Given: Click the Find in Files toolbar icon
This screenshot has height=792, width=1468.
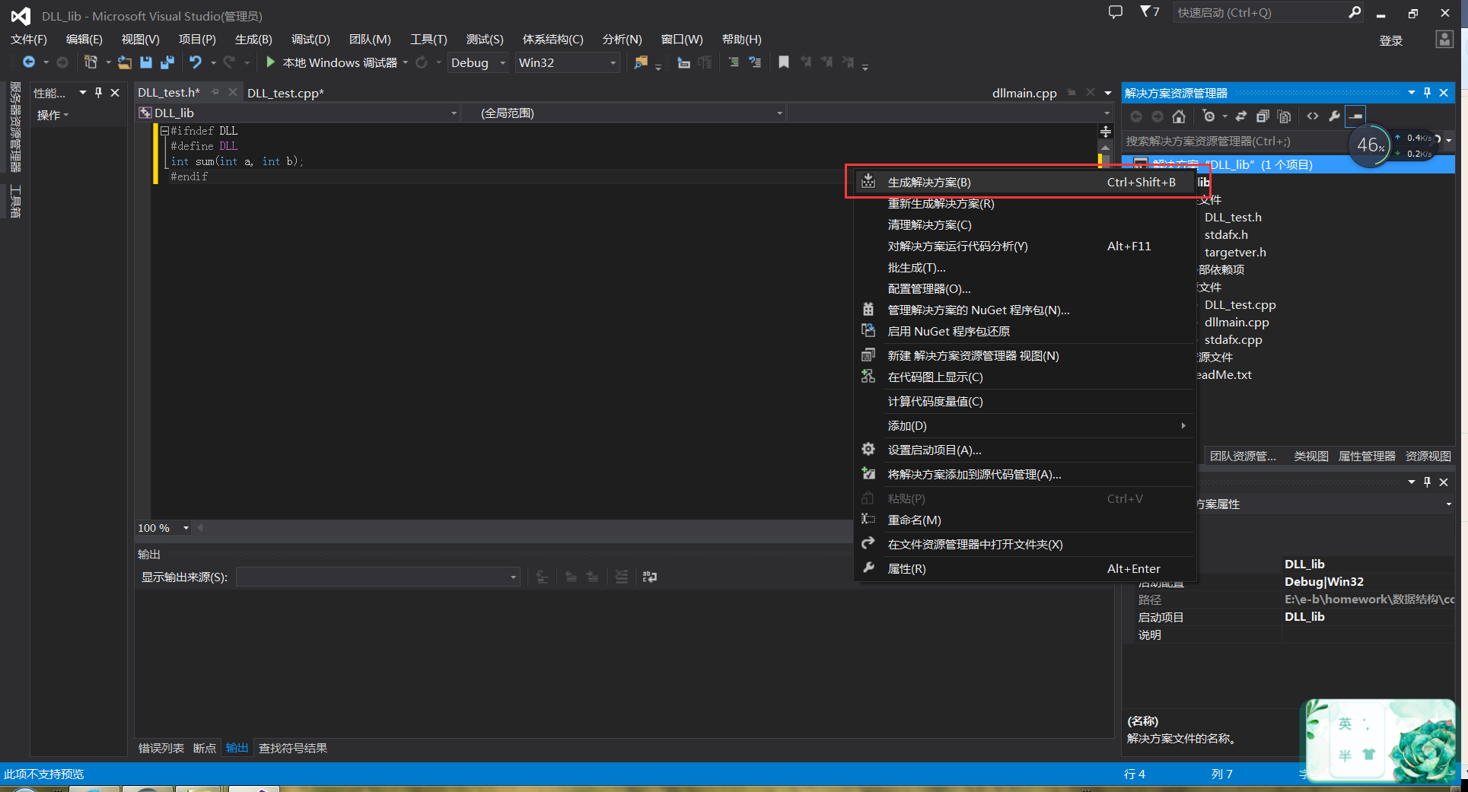Looking at the screenshot, I should (x=641, y=62).
